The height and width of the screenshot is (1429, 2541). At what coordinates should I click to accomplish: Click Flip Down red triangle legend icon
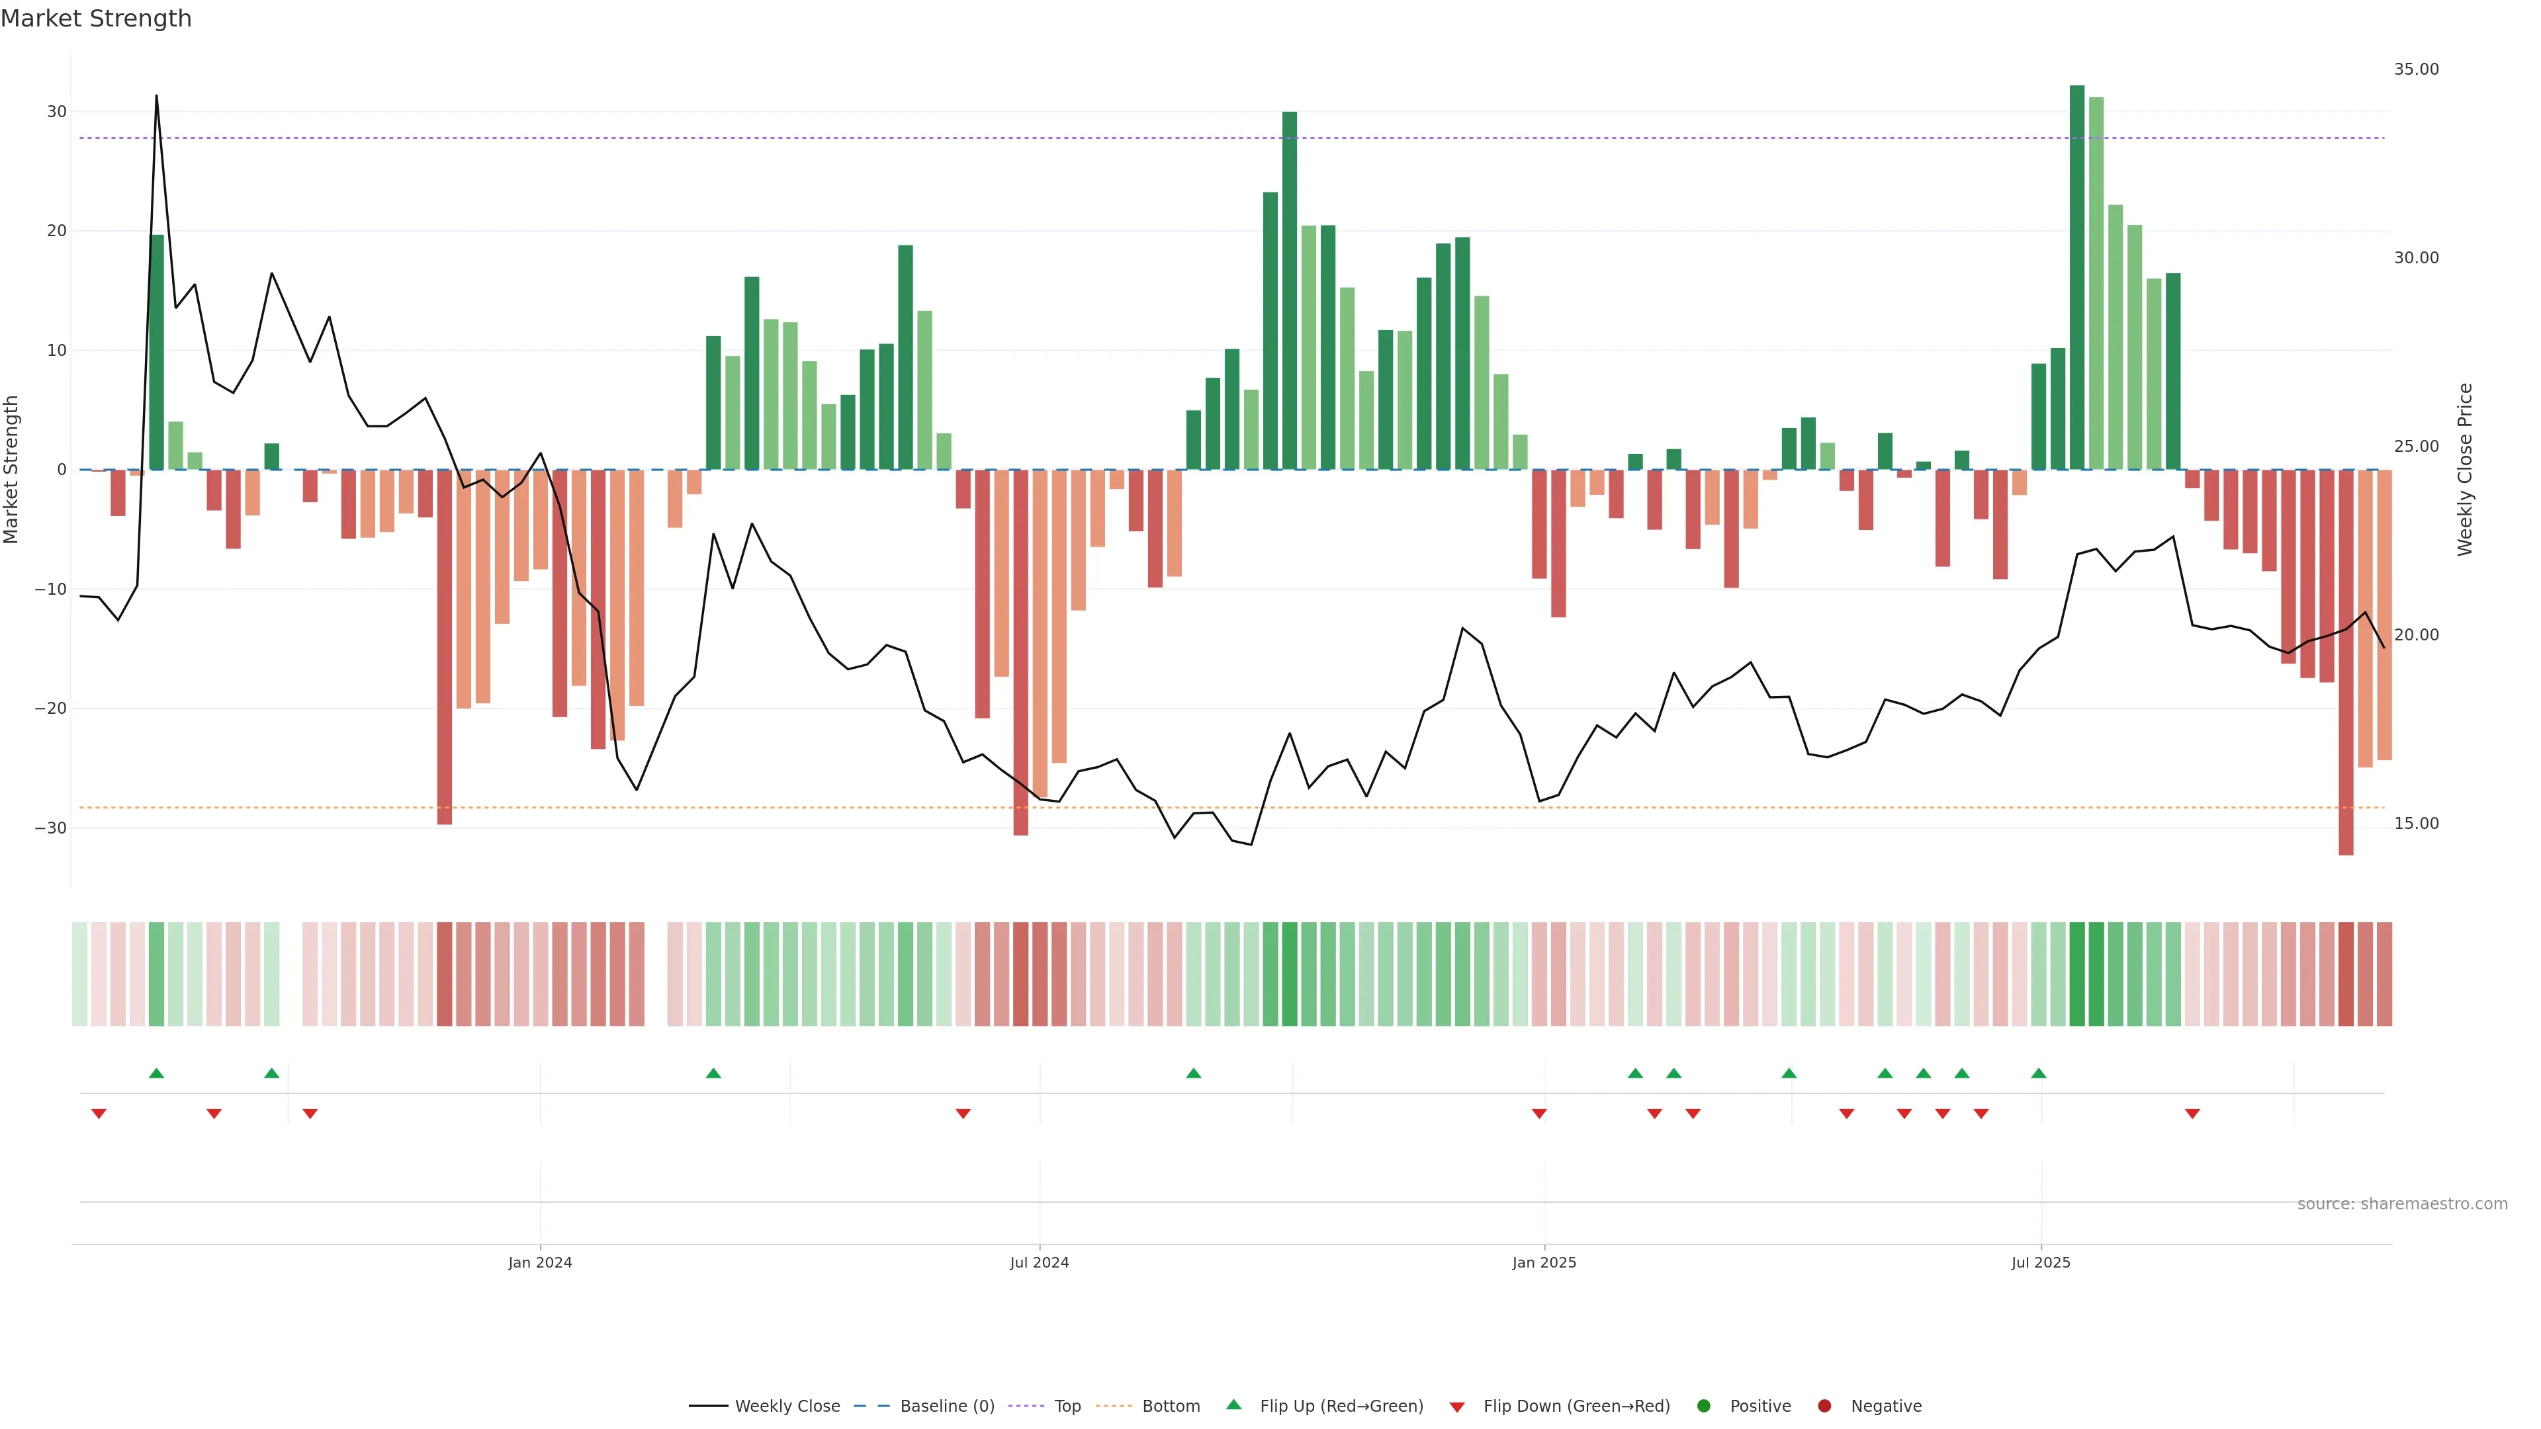pos(1457,1407)
